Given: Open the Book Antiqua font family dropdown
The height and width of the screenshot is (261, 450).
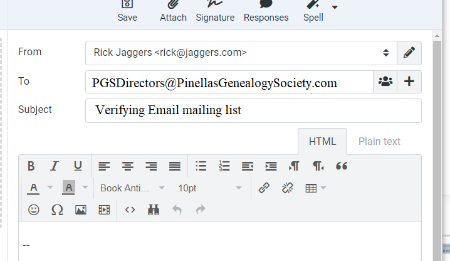Looking at the screenshot, I should click(132, 188).
